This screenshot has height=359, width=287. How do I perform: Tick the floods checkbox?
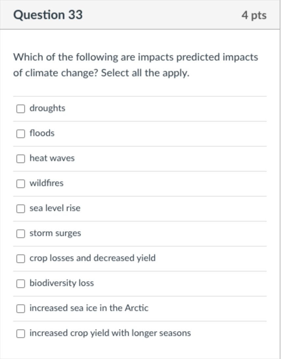[x=21, y=133]
